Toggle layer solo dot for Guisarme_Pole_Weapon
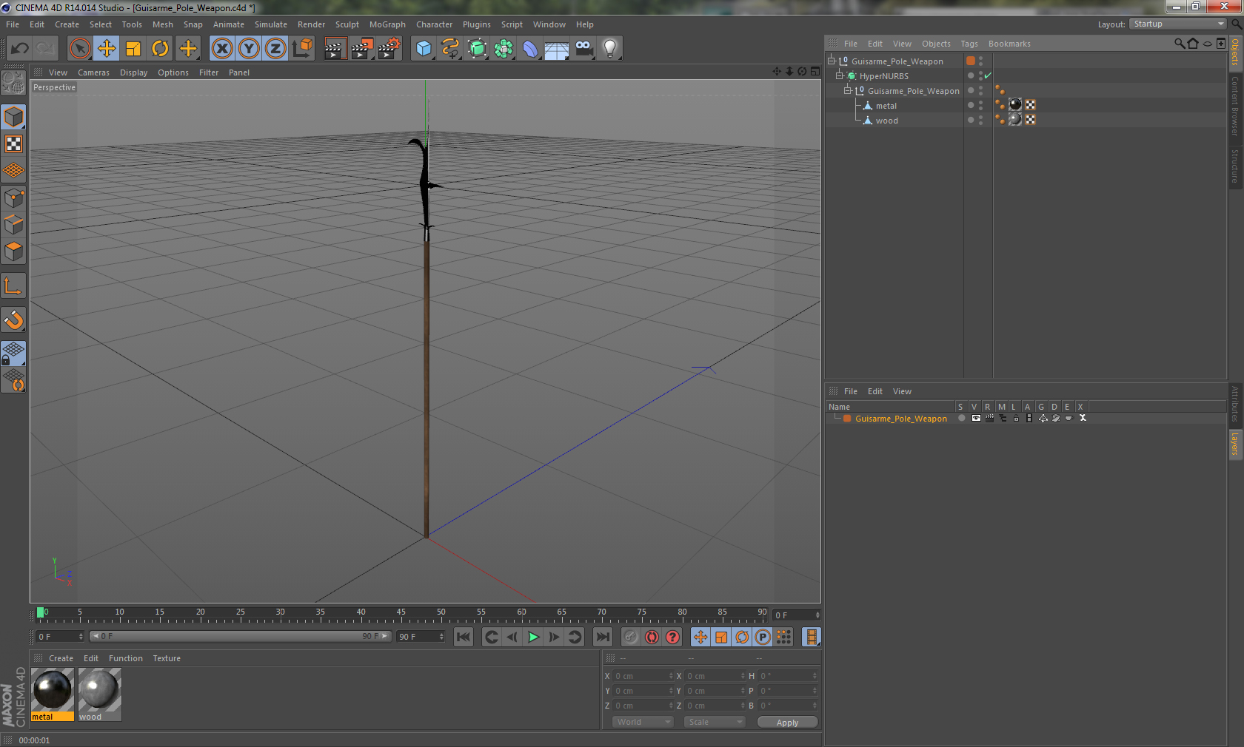Viewport: 1244px width, 747px height. pyautogui.click(x=961, y=419)
